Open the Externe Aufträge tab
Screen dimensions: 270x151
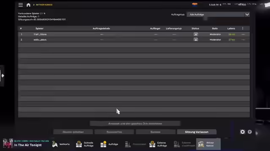tap(158, 144)
